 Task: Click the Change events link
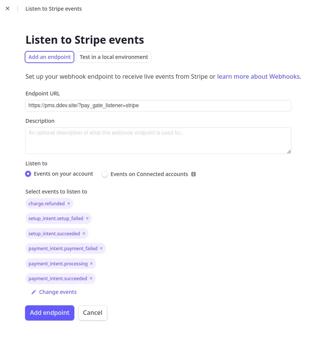point(58,292)
